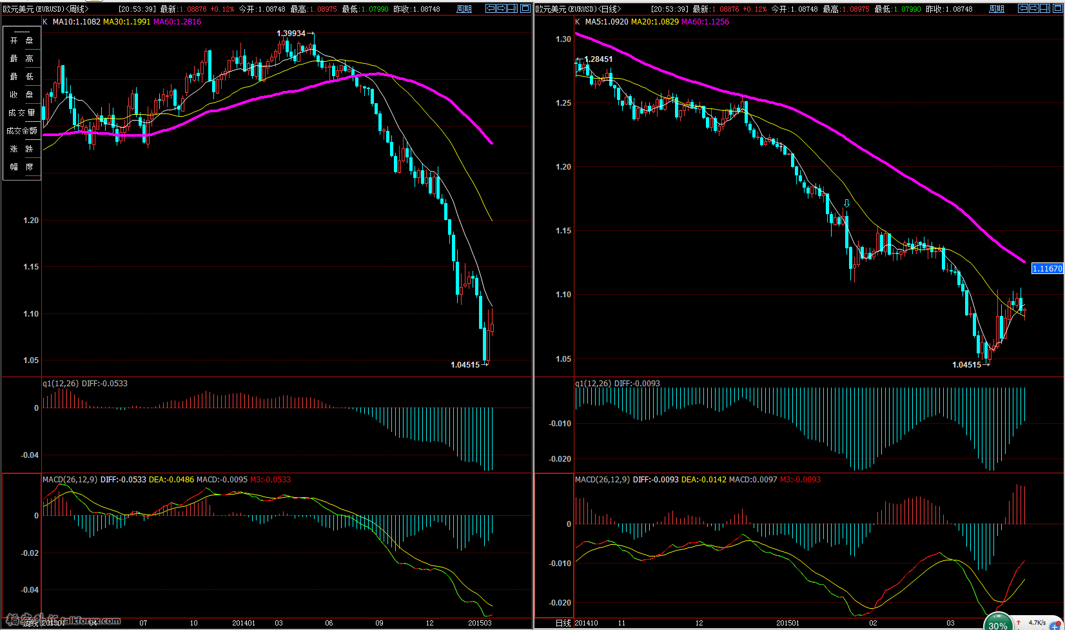
Task: Click the 最低 row in the info panel
Action: point(22,77)
